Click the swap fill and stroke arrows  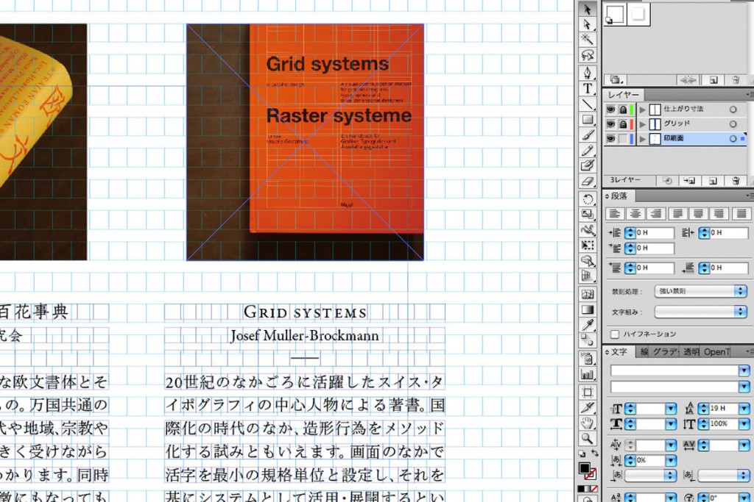pyautogui.click(x=595, y=453)
